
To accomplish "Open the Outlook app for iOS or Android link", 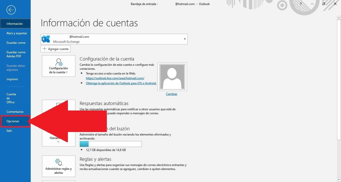I will click(121, 83).
